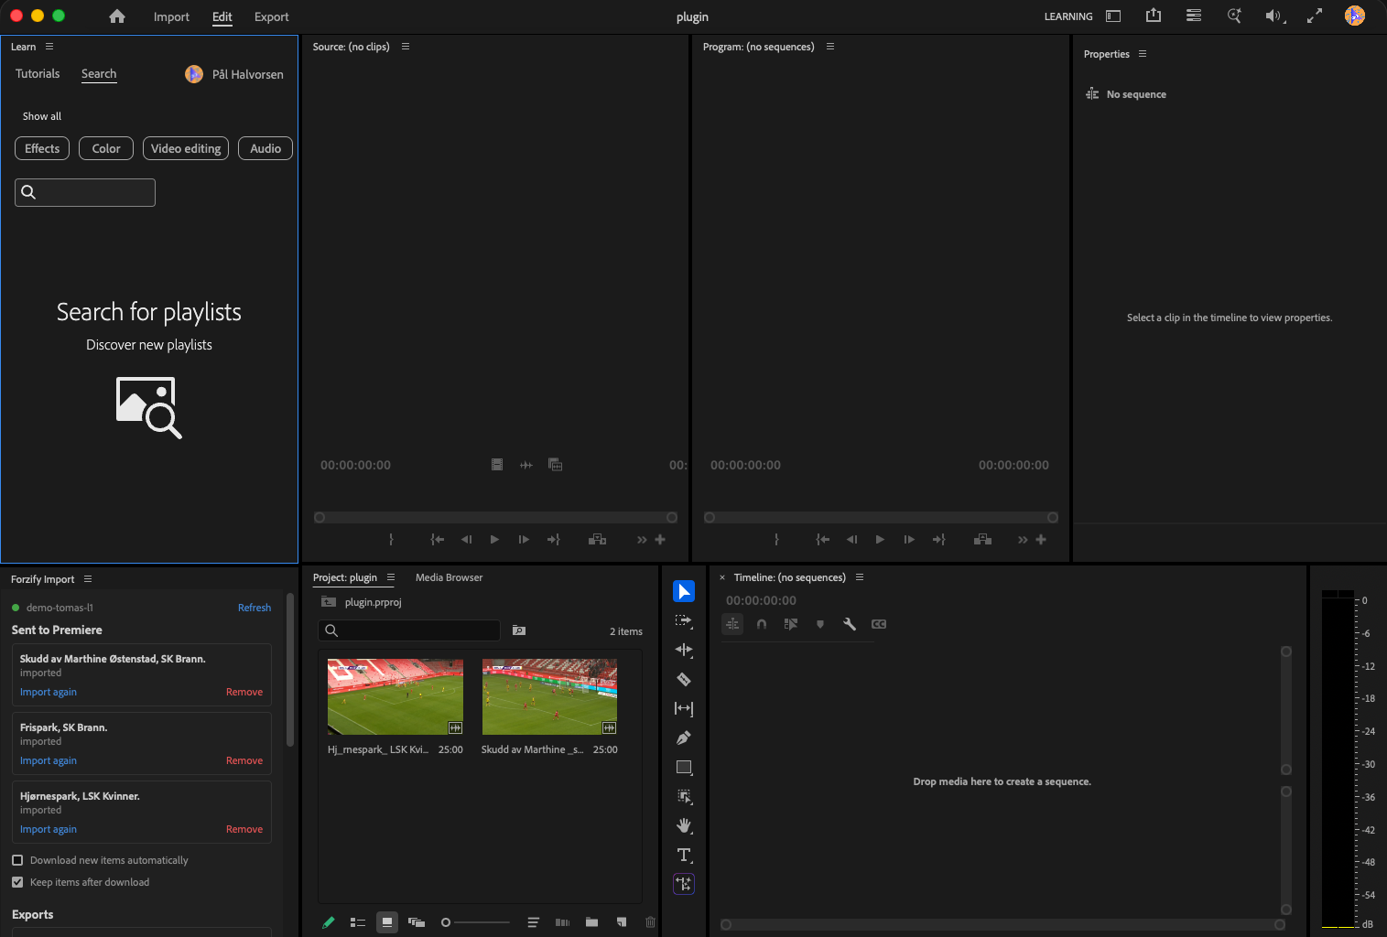Open the Program monitor panel menu
The width and height of the screenshot is (1387, 937).
click(830, 47)
